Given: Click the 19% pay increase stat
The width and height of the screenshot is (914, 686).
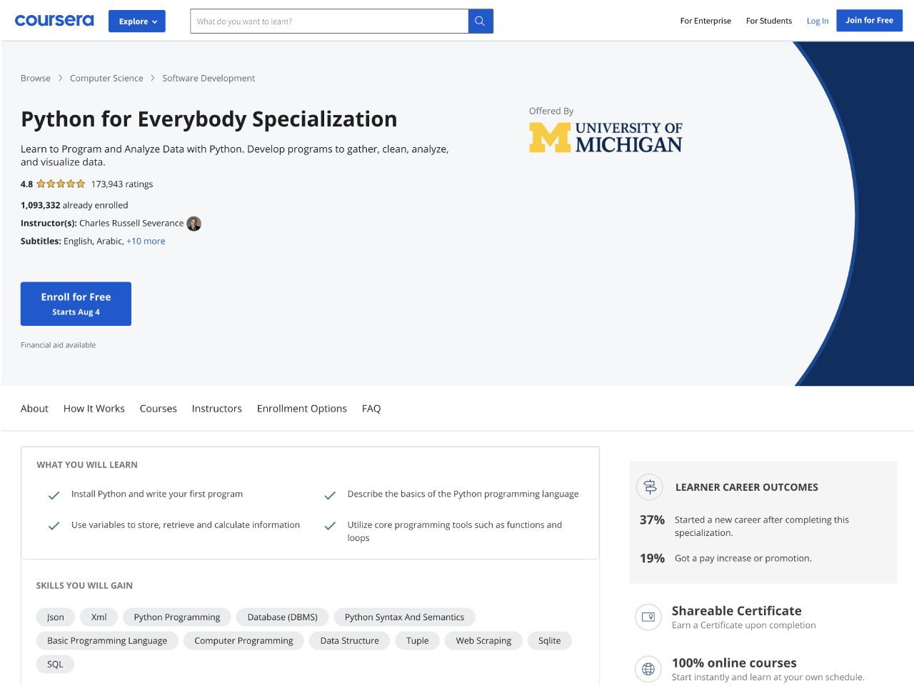Looking at the screenshot, I should click(725, 559).
